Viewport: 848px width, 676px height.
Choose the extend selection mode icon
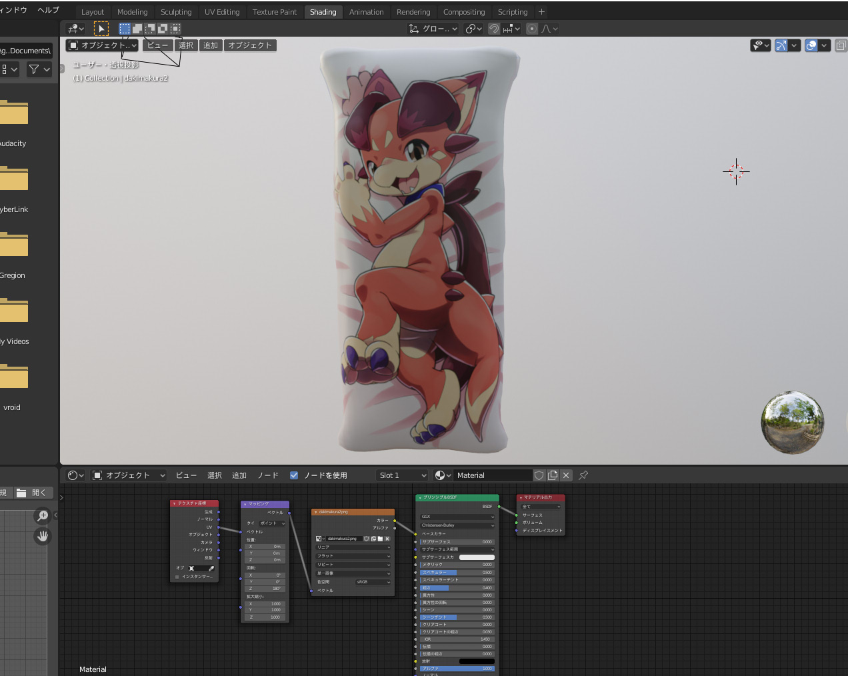pos(137,29)
